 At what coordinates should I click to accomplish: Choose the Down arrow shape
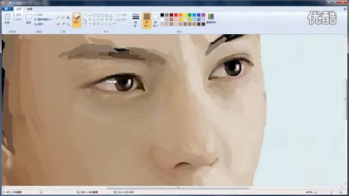click(86, 23)
